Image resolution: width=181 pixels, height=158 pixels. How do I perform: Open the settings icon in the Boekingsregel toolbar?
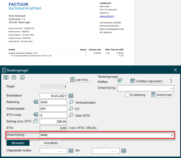point(6,77)
